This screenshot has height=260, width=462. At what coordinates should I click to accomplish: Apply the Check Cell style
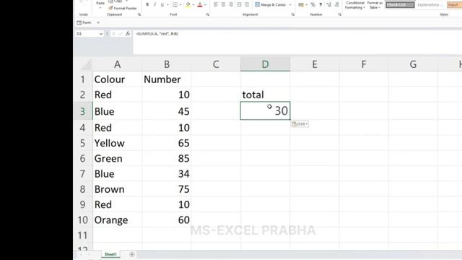pyautogui.click(x=400, y=5)
